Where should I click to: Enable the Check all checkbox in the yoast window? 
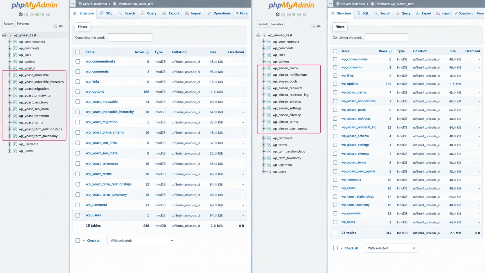78,241
